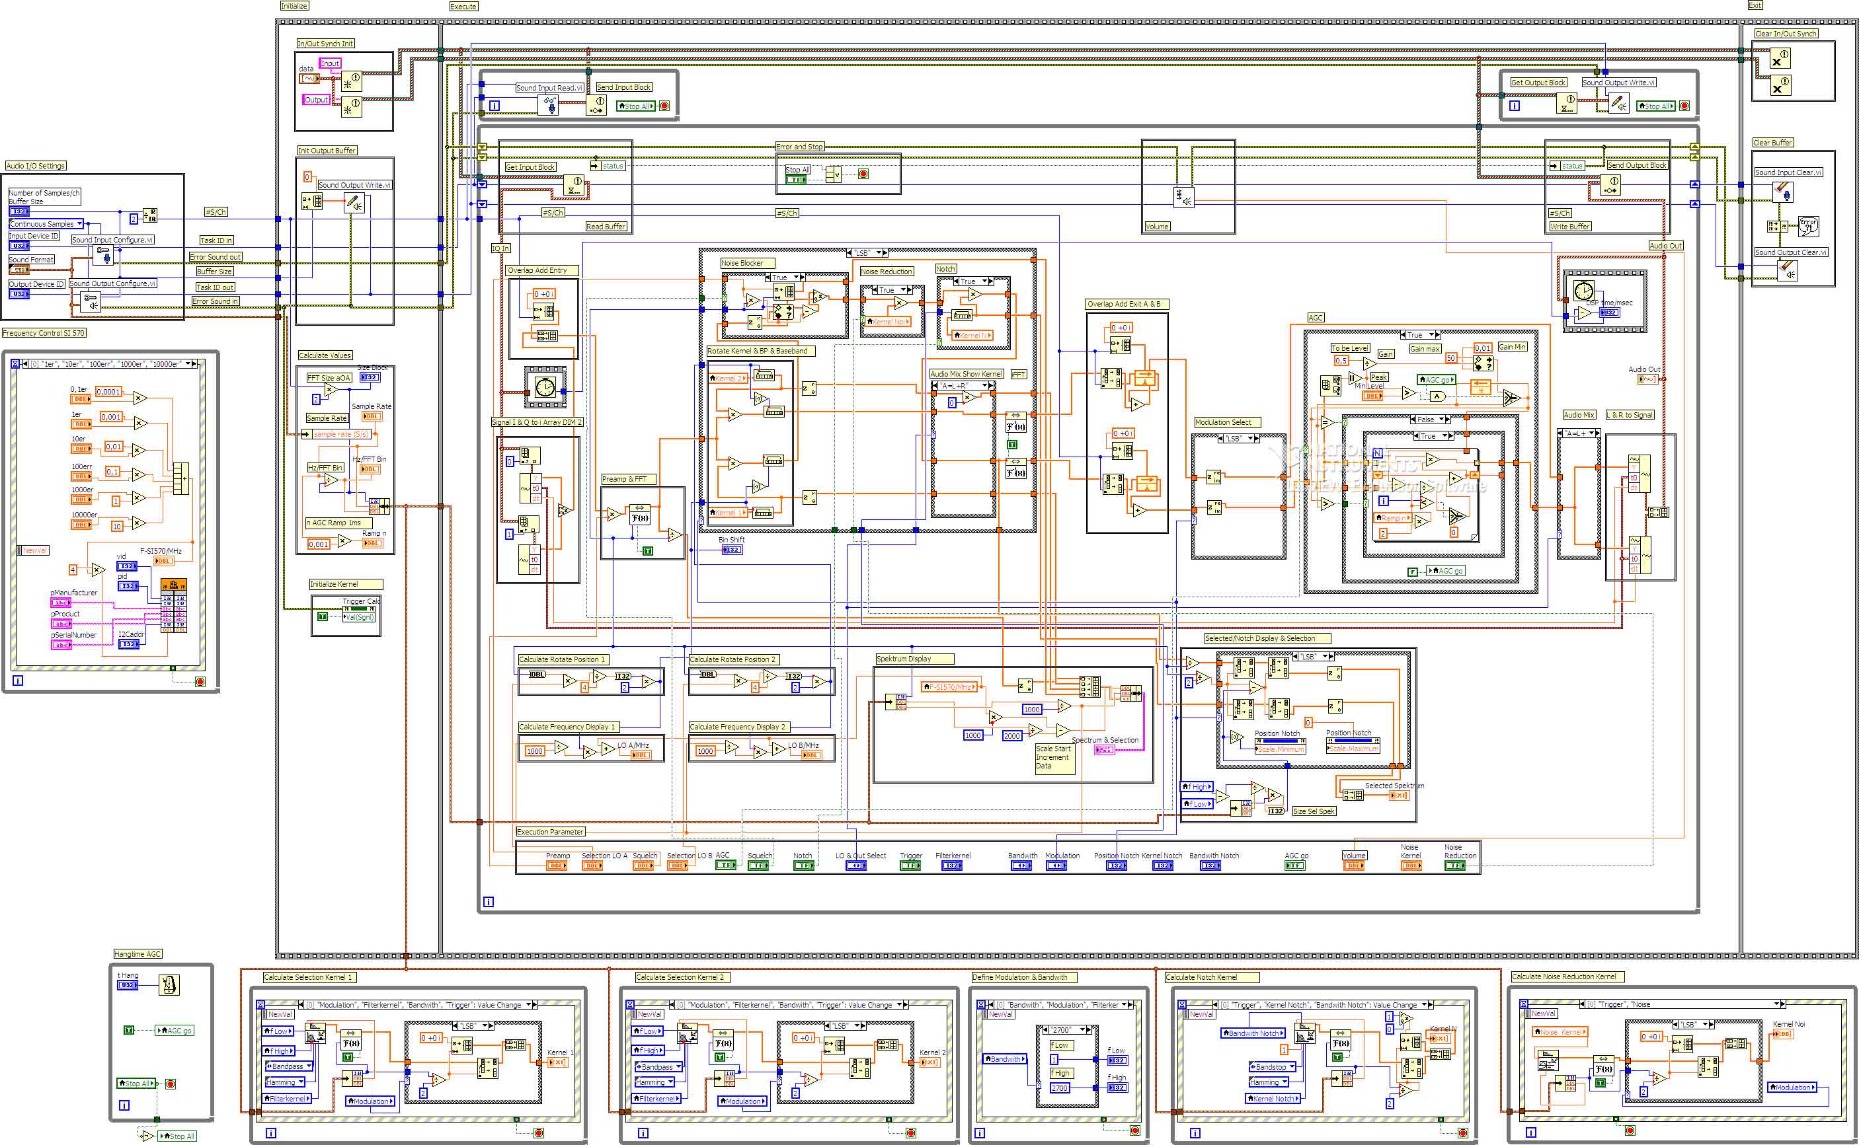This screenshot has width=1859, height=1145.
Task: Open the Continuous Samples enum dropdown
Action: [79, 224]
